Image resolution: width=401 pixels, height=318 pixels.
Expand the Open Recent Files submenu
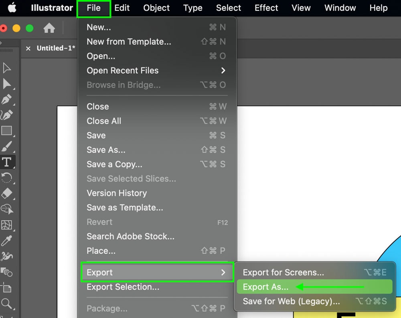coord(122,70)
